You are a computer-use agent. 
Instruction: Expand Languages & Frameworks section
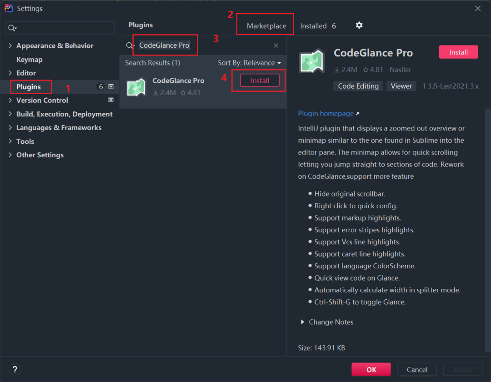(x=10, y=128)
